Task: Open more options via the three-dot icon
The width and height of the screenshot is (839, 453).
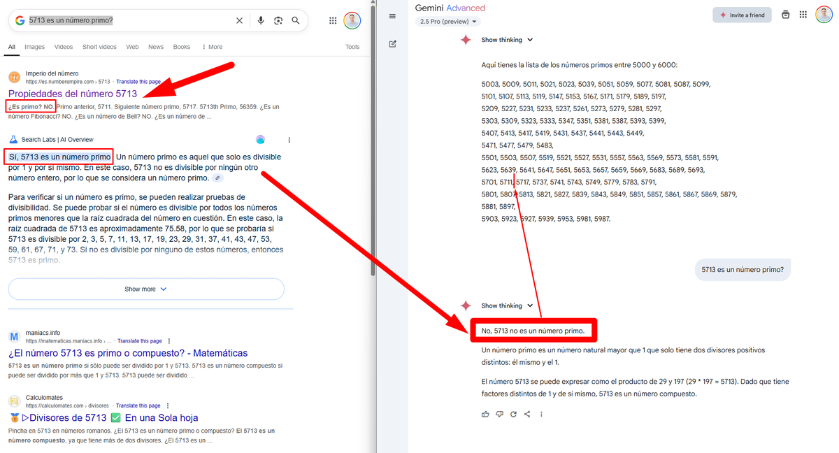Action: click(x=541, y=414)
